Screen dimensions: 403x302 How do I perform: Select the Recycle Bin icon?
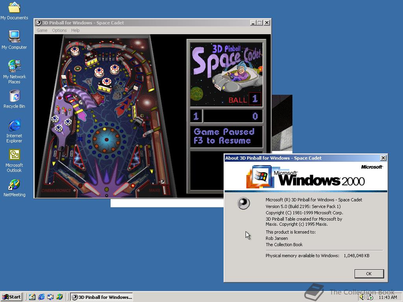pyautogui.click(x=15, y=99)
